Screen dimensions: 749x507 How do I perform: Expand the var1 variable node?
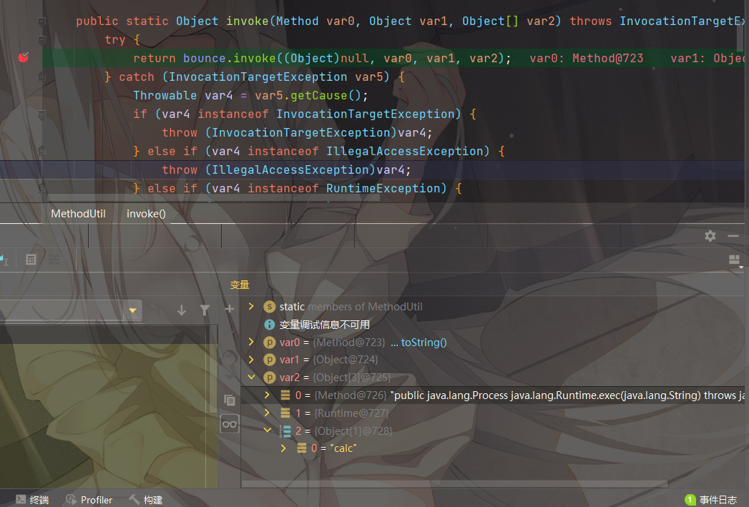pyautogui.click(x=251, y=359)
